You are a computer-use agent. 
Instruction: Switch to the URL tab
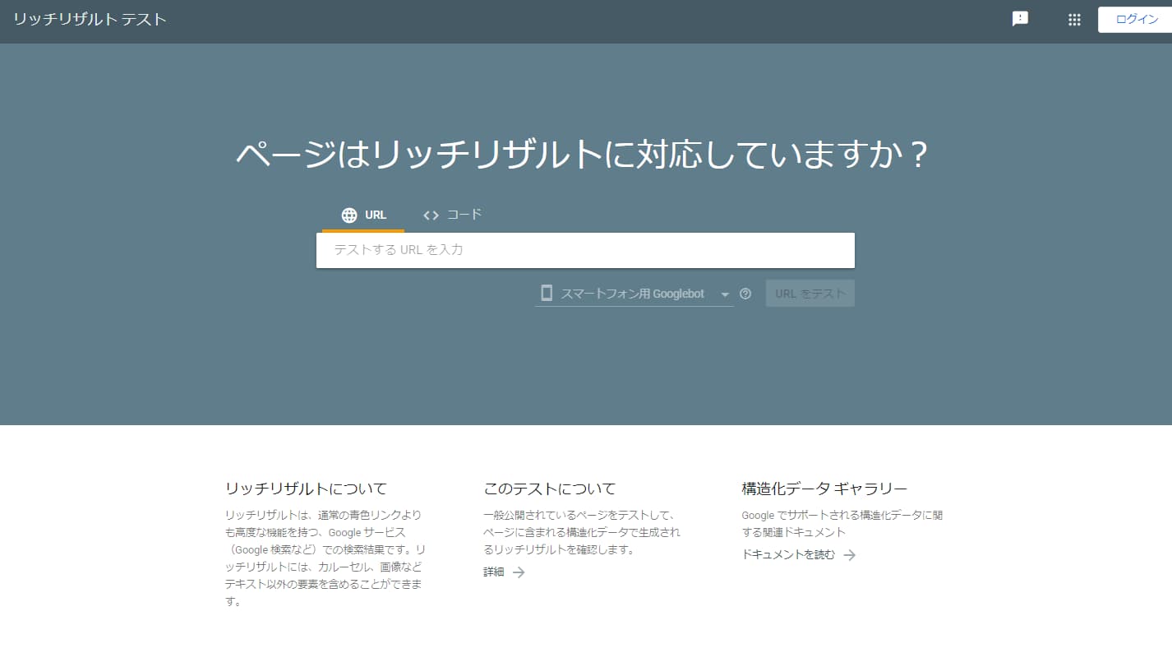(x=363, y=215)
